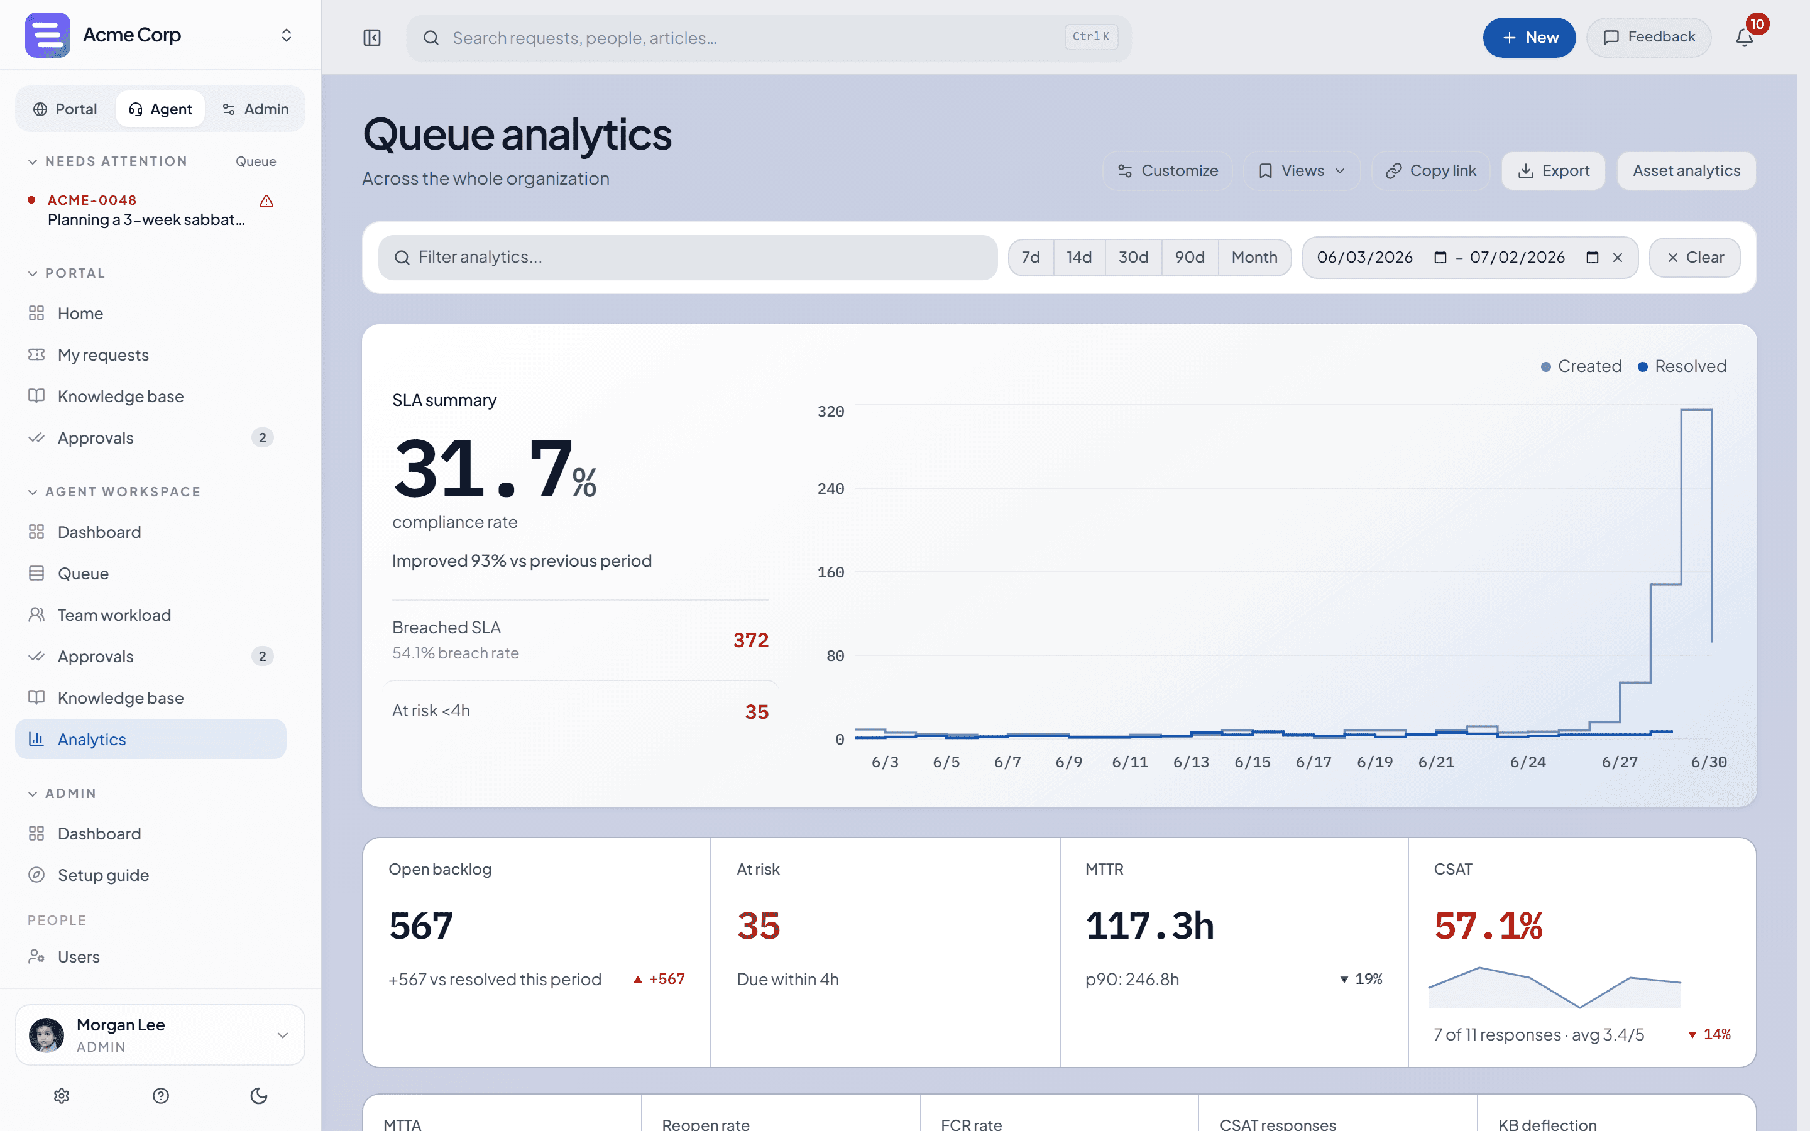Click Morgan Lee's avatar

pyautogui.click(x=47, y=1035)
